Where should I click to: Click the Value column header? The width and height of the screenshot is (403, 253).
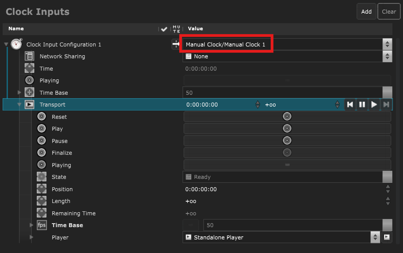click(195, 29)
